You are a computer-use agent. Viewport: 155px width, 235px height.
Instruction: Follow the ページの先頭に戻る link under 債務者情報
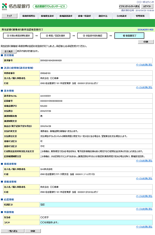pyautogui.click(x=144, y=179)
